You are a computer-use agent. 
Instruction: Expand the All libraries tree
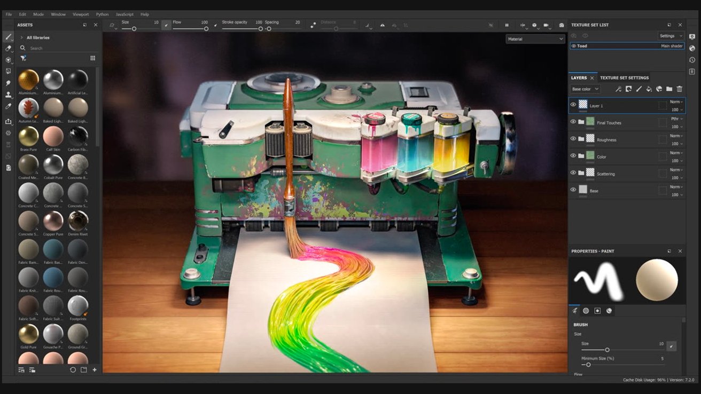21,38
